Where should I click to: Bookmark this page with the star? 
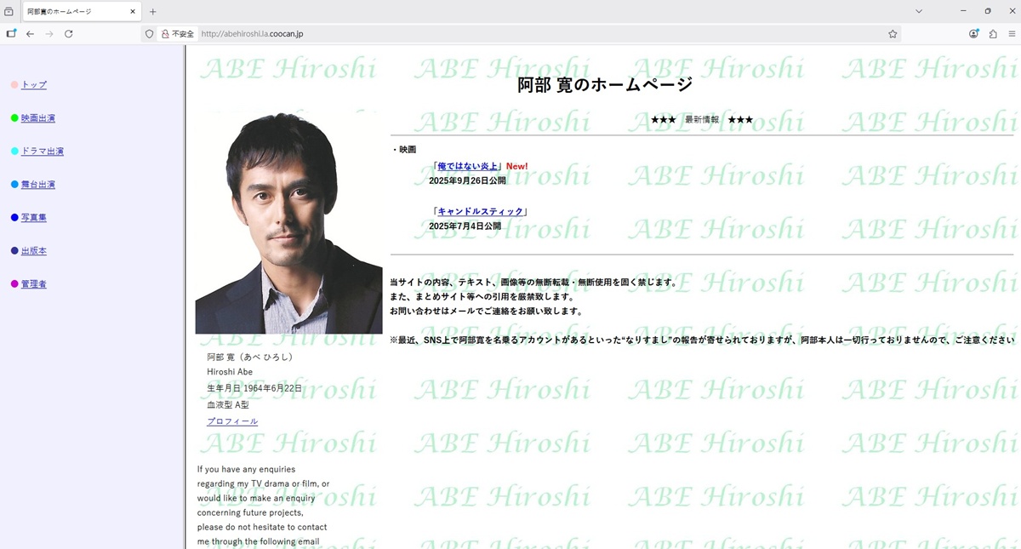tap(893, 33)
